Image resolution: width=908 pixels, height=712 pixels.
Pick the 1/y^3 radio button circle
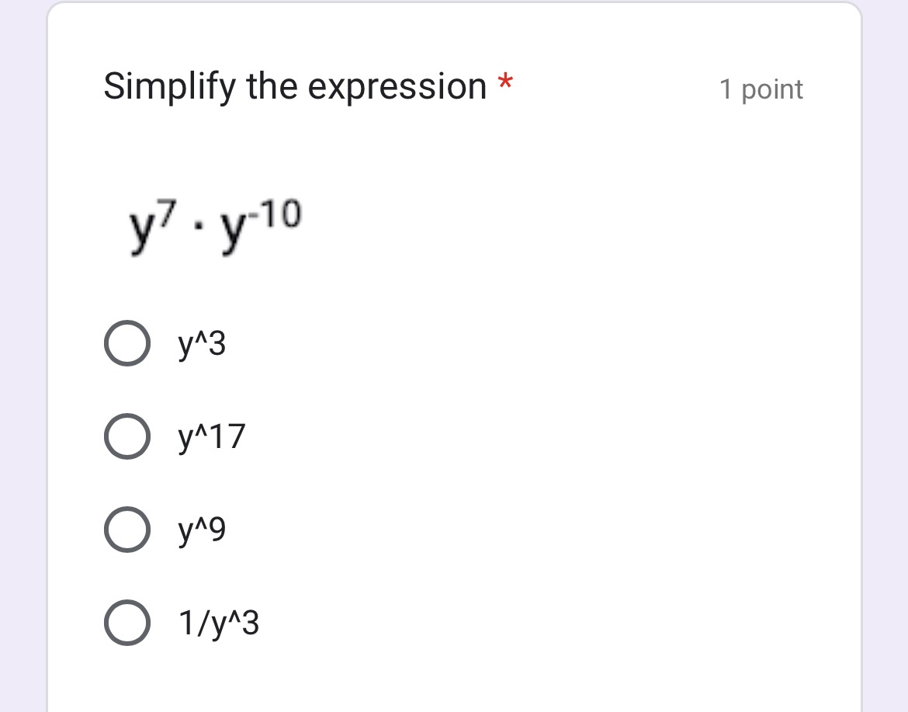(x=127, y=623)
